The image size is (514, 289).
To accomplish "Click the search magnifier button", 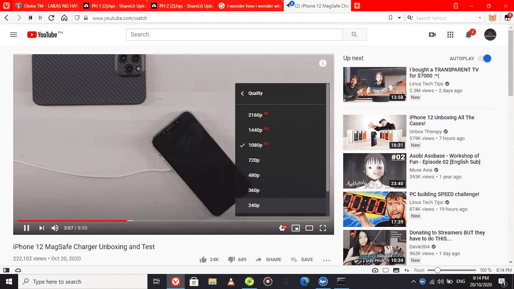I will coord(354,35).
